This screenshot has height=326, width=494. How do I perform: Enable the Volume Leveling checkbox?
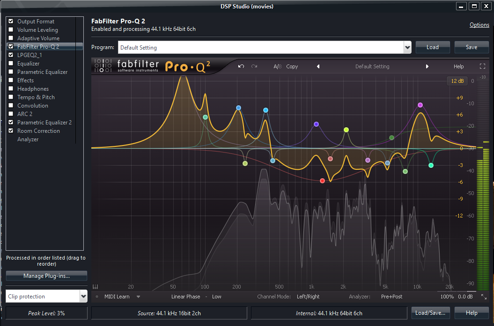click(x=11, y=29)
